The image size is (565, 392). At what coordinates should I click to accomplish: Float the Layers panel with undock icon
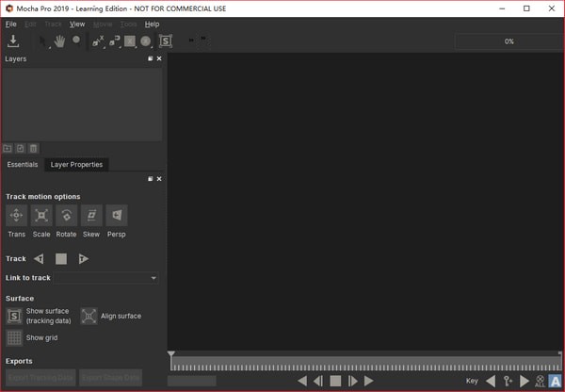pos(151,58)
